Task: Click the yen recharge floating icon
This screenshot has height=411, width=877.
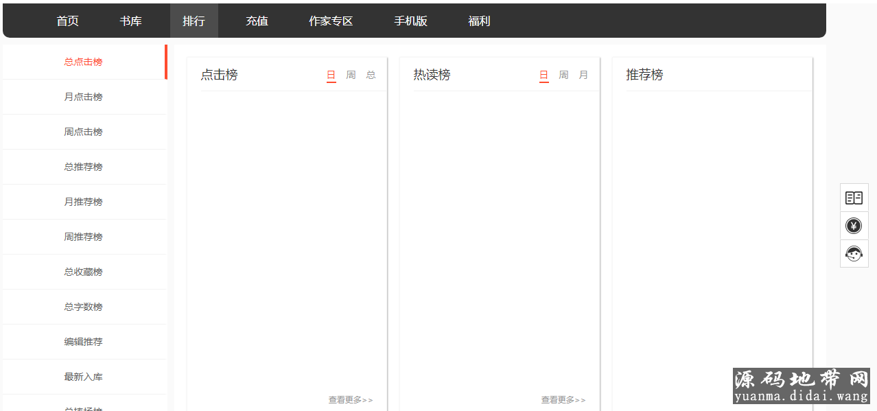Action: pyautogui.click(x=854, y=226)
